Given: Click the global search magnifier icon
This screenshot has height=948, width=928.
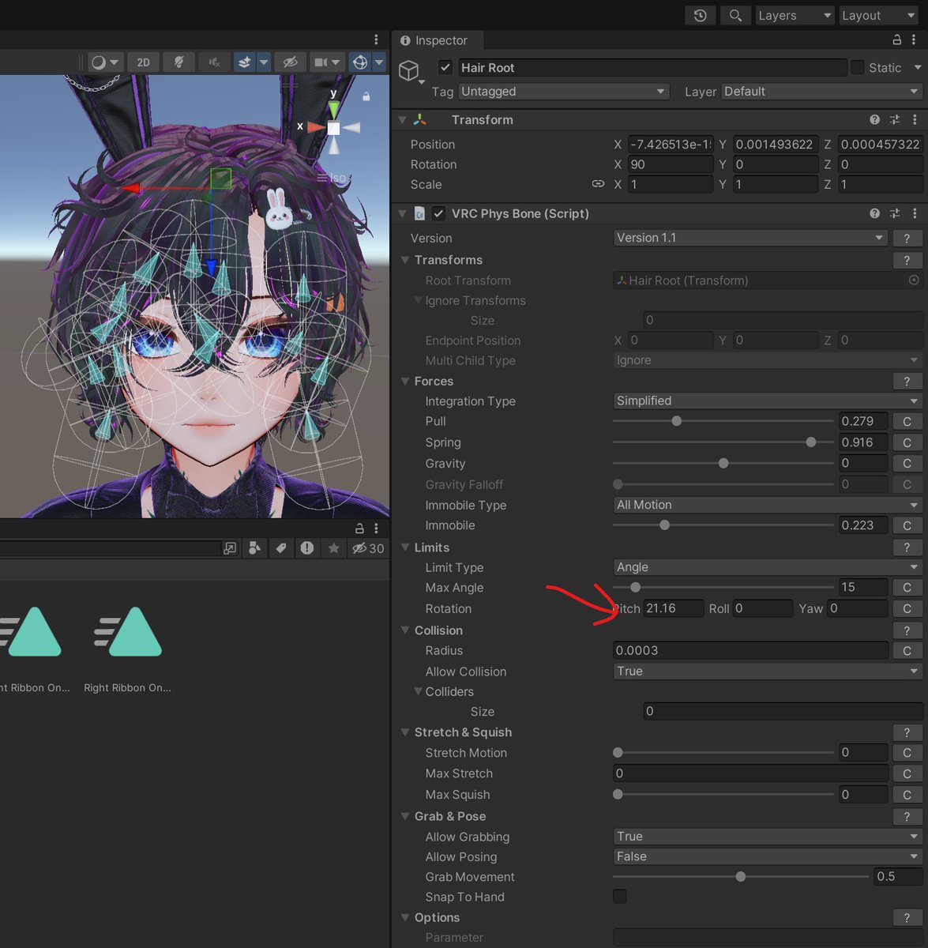Looking at the screenshot, I should tap(735, 15).
